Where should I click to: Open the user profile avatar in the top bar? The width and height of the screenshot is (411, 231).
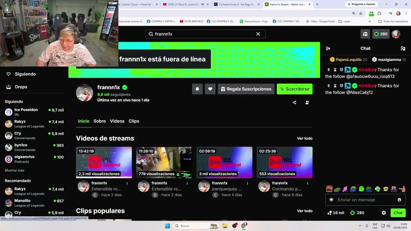tap(396, 34)
